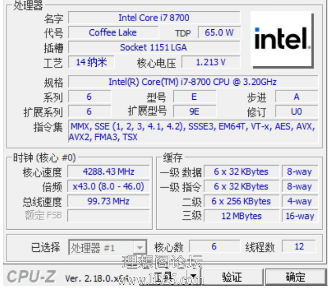Click the 65.0 W TDP value

point(219,32)
